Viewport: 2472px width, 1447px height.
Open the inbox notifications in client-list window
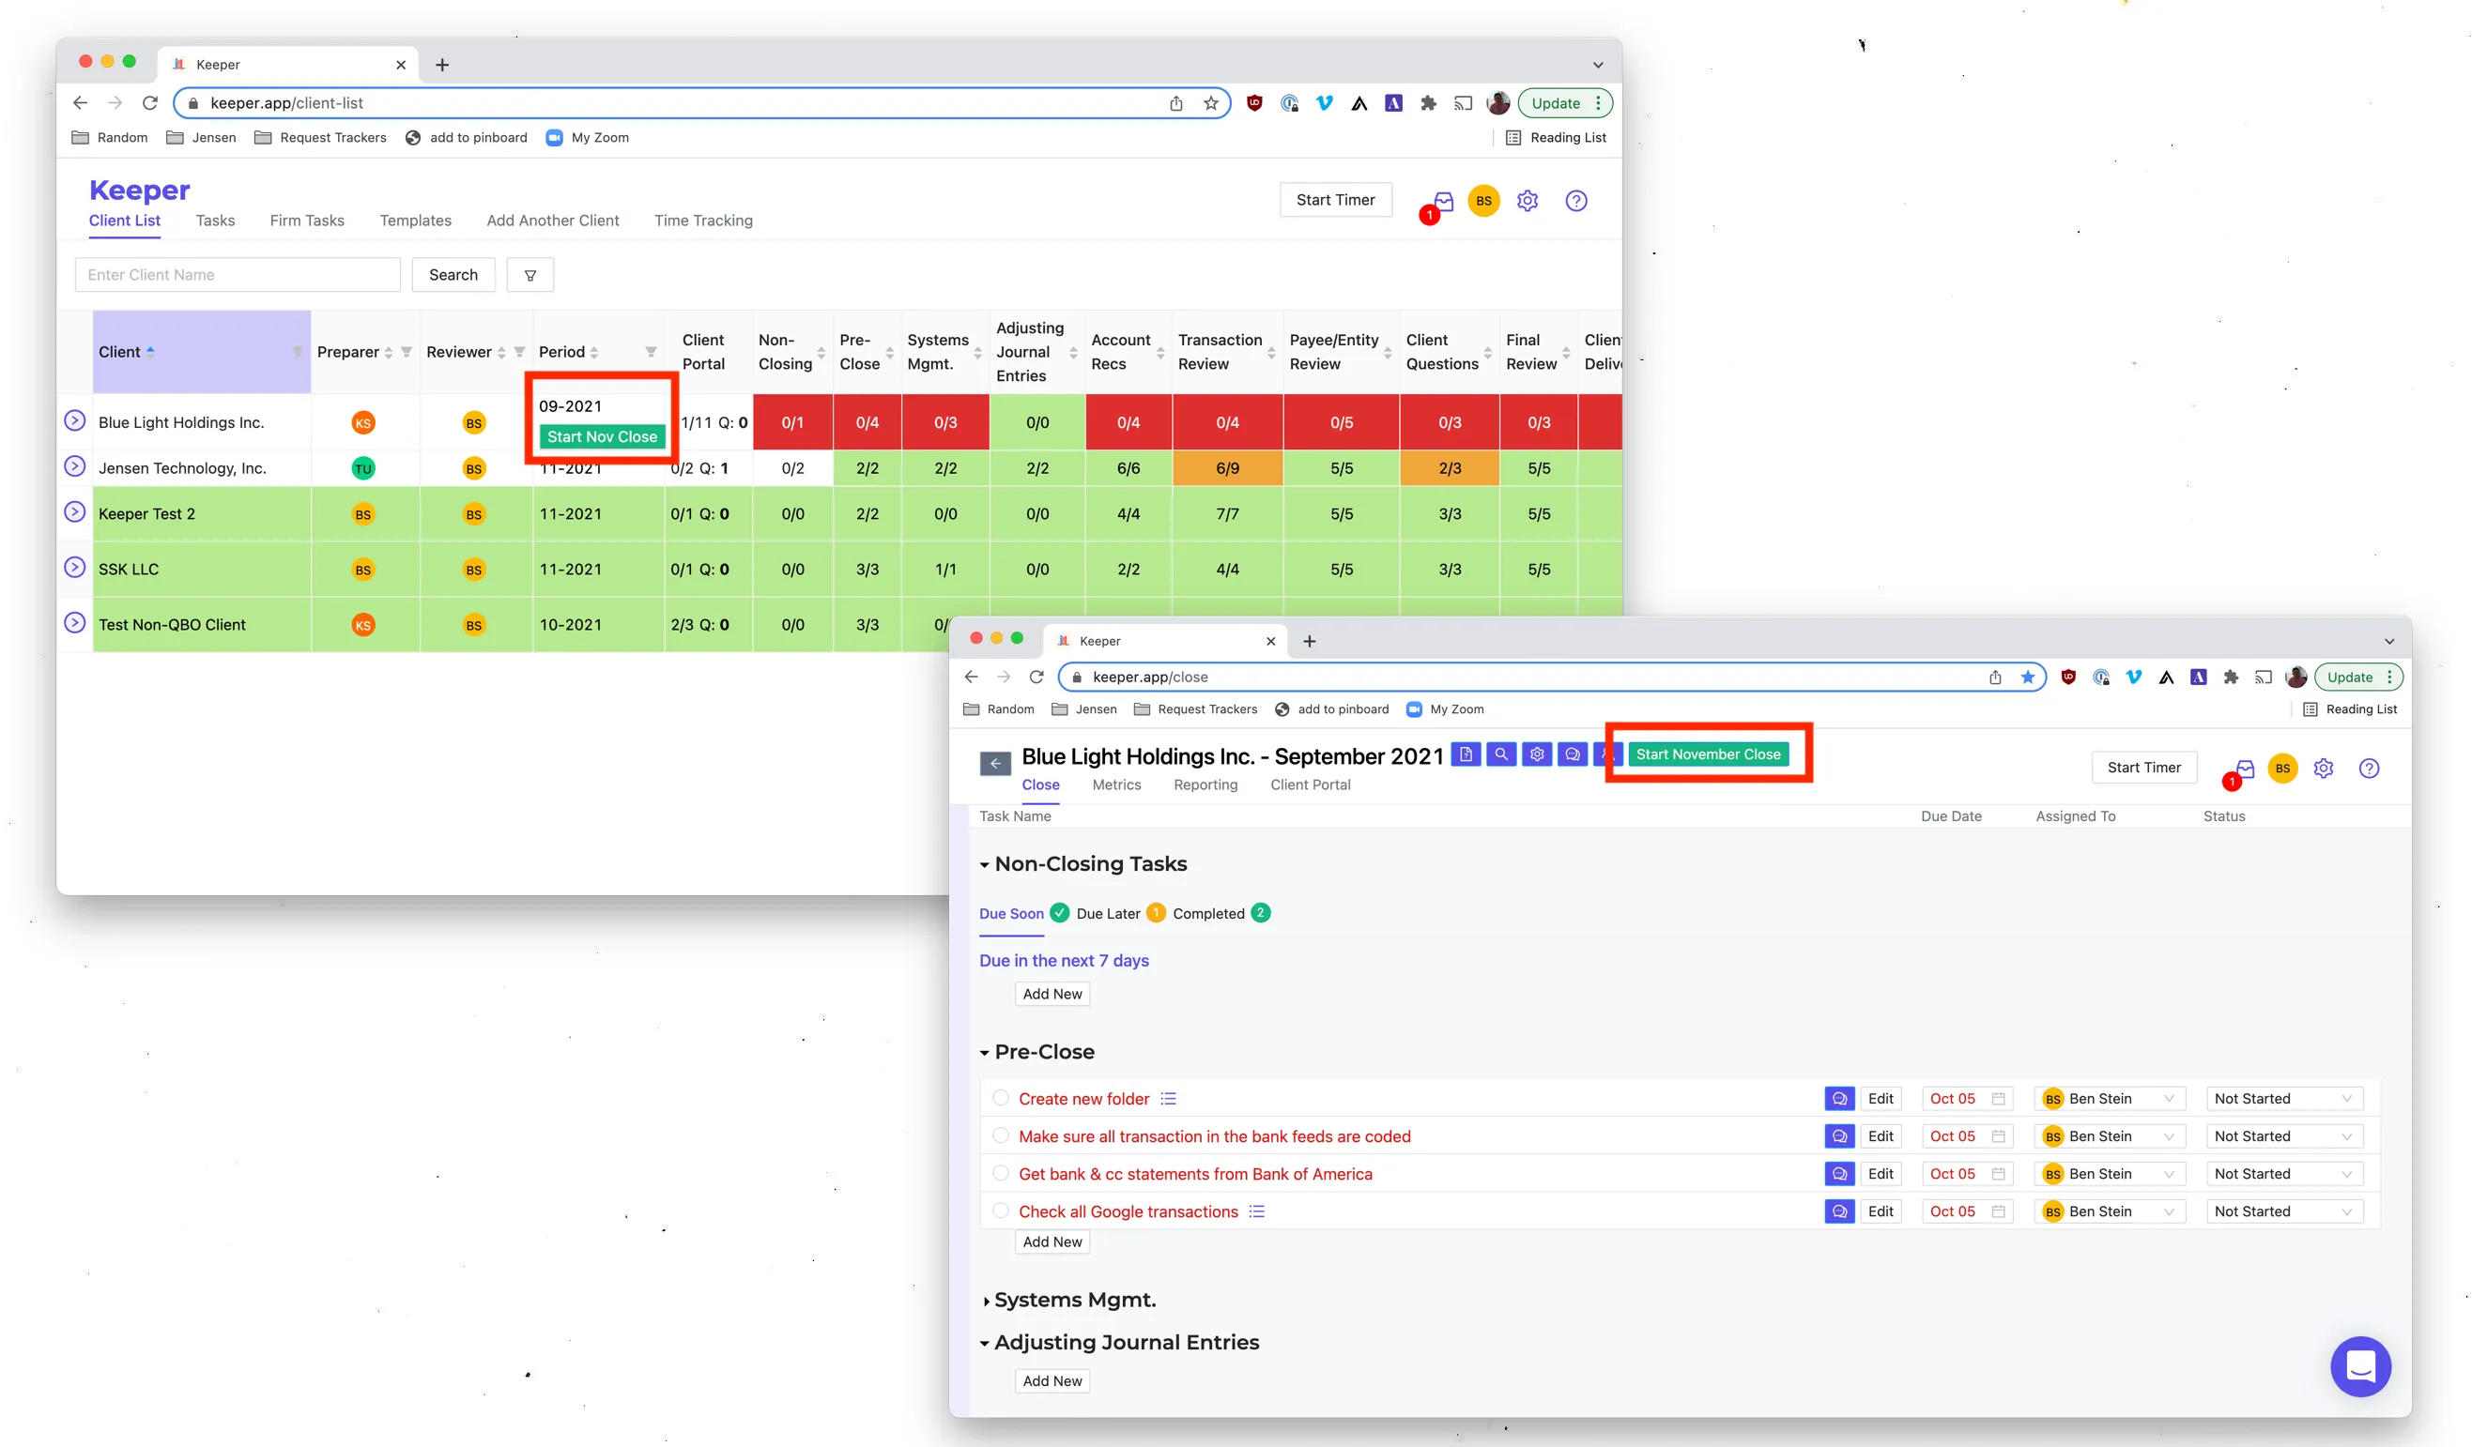coord(1442,202)
